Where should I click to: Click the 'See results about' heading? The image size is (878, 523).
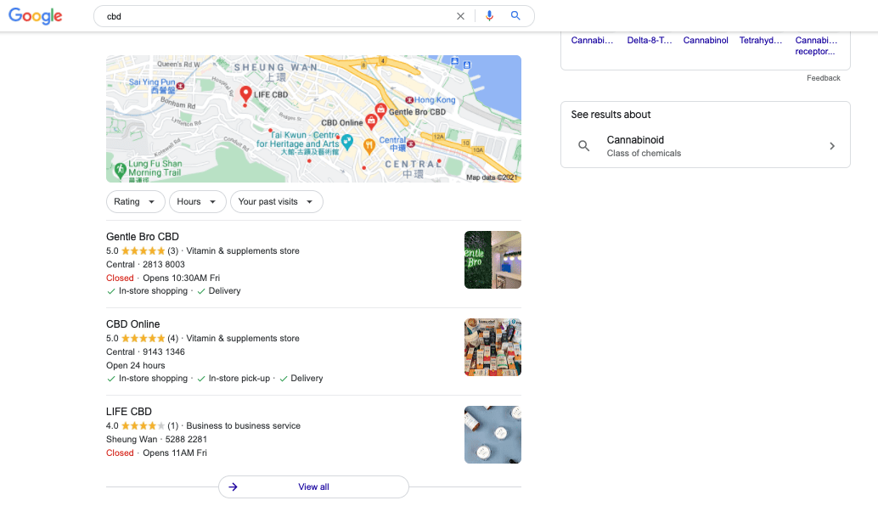pyautogui.click(x=611, y=115)
